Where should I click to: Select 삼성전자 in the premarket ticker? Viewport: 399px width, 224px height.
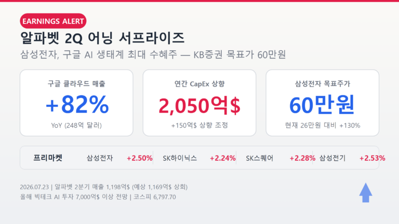pos(100,158)
